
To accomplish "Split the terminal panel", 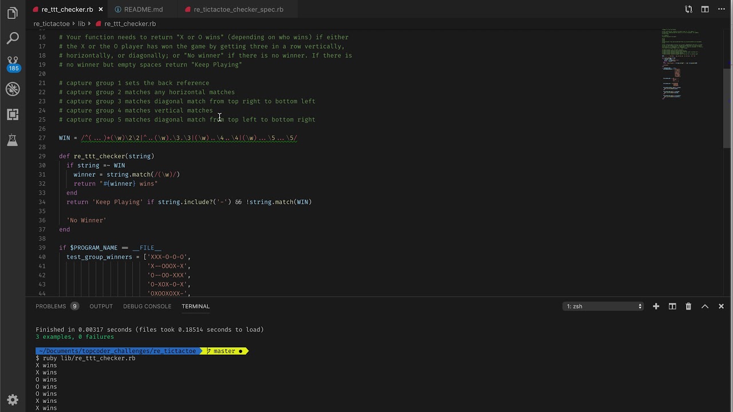I will click(672, 306).
